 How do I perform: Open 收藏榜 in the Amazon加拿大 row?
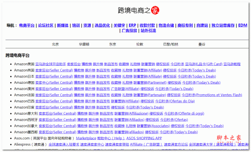pyautogui.click(x=119, y=126)
